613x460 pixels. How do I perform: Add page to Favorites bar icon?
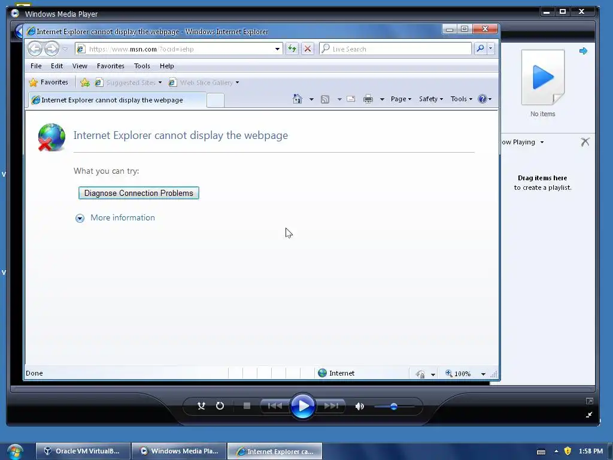point(84,83)
